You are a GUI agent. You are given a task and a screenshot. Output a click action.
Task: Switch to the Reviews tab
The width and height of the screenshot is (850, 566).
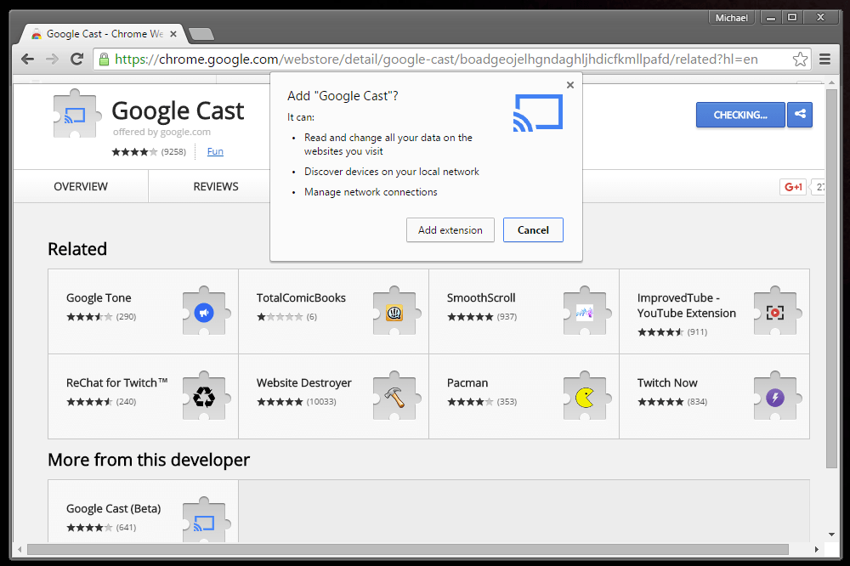[x=215, y=186]
